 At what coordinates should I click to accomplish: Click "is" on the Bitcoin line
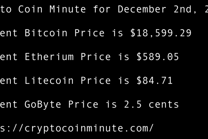pos(117,33)
